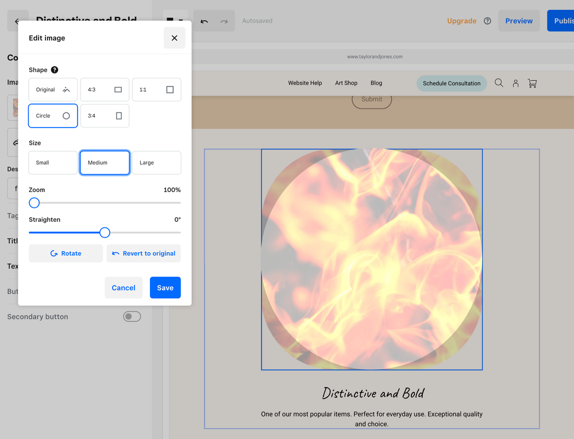Click the help icon next to Upgrade
This screenshot has width=574, height=439.
coord(487,21)
